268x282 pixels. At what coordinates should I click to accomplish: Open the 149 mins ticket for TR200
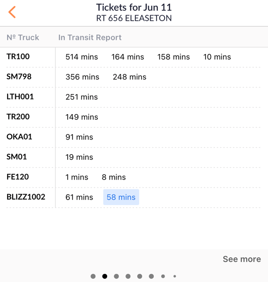82,117
